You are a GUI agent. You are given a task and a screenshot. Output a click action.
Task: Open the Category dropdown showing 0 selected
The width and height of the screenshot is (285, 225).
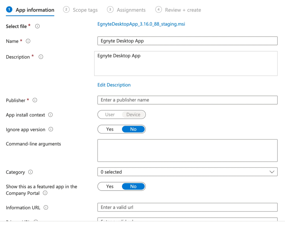[187, 172]
